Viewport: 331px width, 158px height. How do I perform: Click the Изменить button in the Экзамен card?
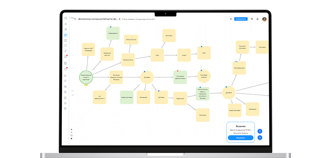tap(241, 138)
